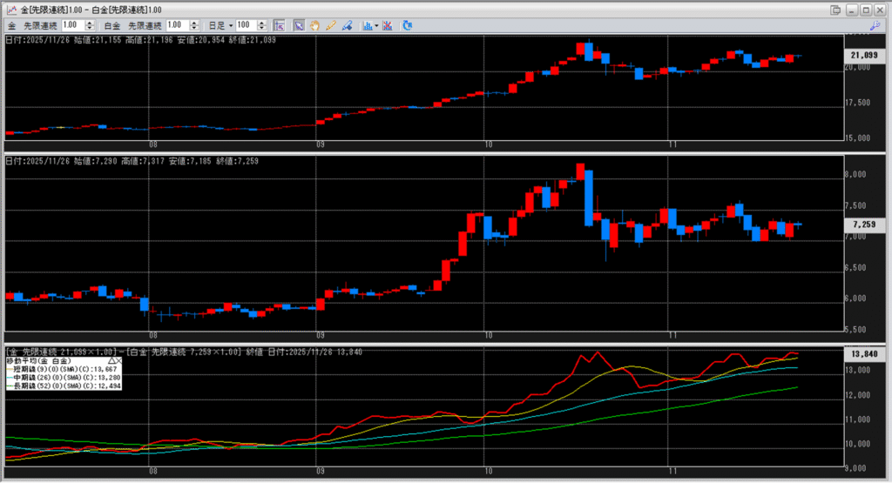Click the restore window layout icon
The width and height of the screenshot is (892, 483).
tap(836, 9)
